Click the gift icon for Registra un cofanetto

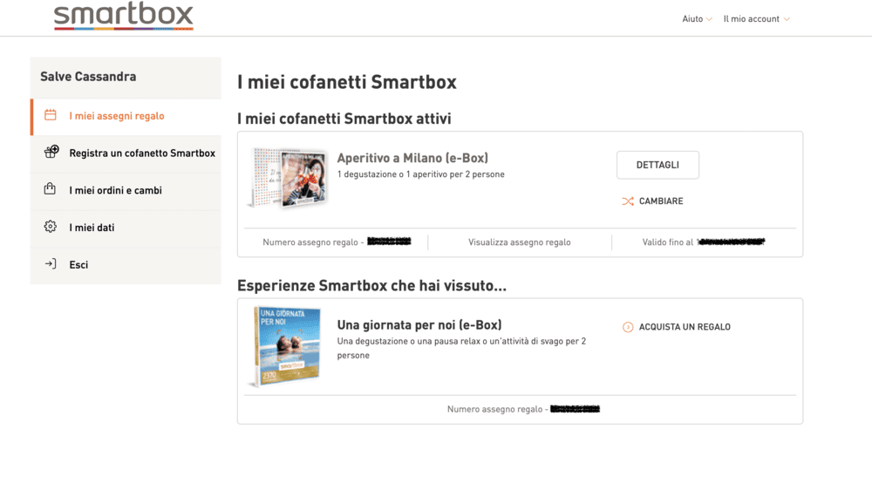click(51, 152)
